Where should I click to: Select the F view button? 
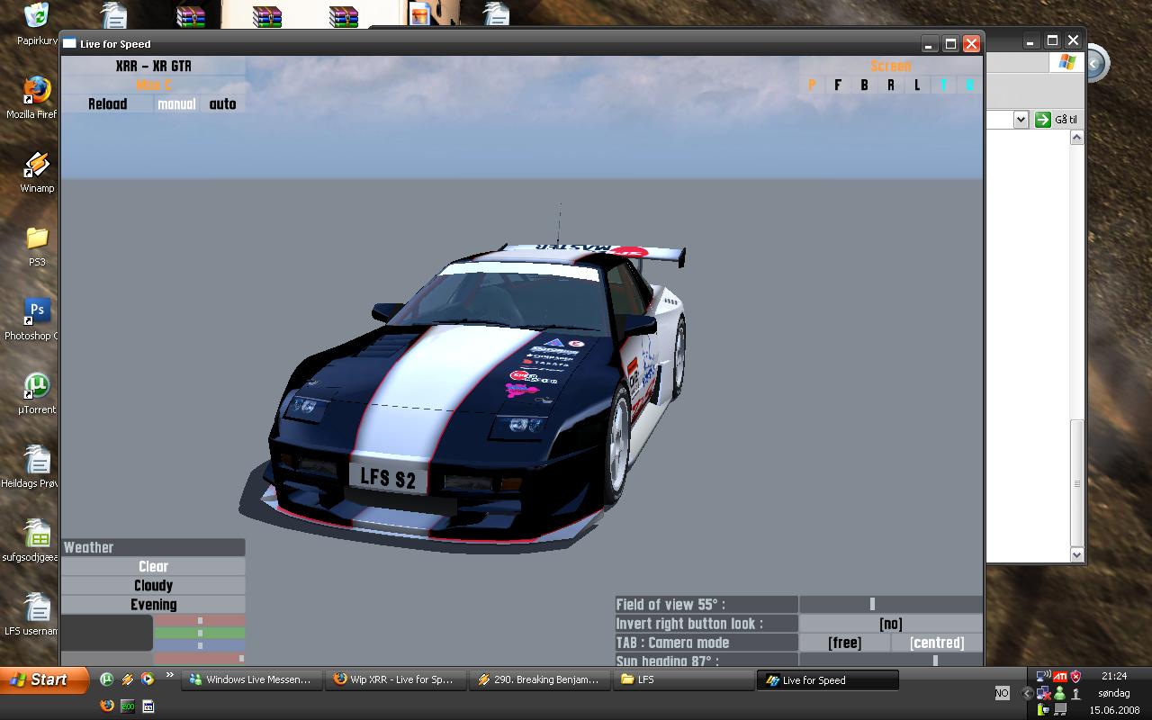838,85
